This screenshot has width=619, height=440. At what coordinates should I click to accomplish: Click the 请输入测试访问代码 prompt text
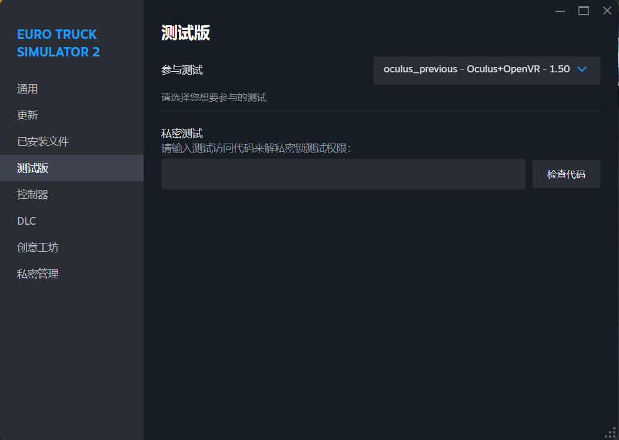[256, 148]
